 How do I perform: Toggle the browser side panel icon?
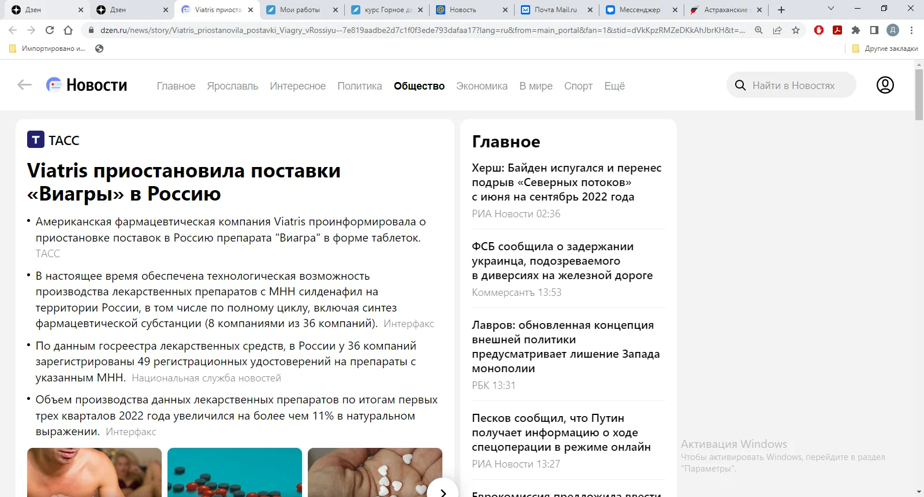click(x=874, y=30)
